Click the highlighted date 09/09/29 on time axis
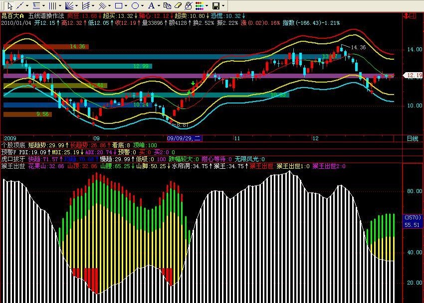The width and height of the screenshot is (424, 303). click(185, 138)
